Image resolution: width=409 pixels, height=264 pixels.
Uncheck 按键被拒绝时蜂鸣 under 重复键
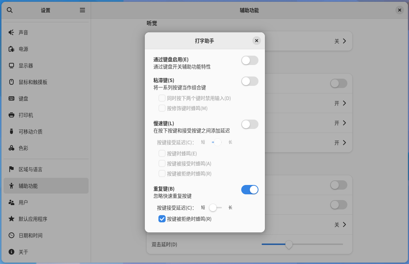[162, 218]
